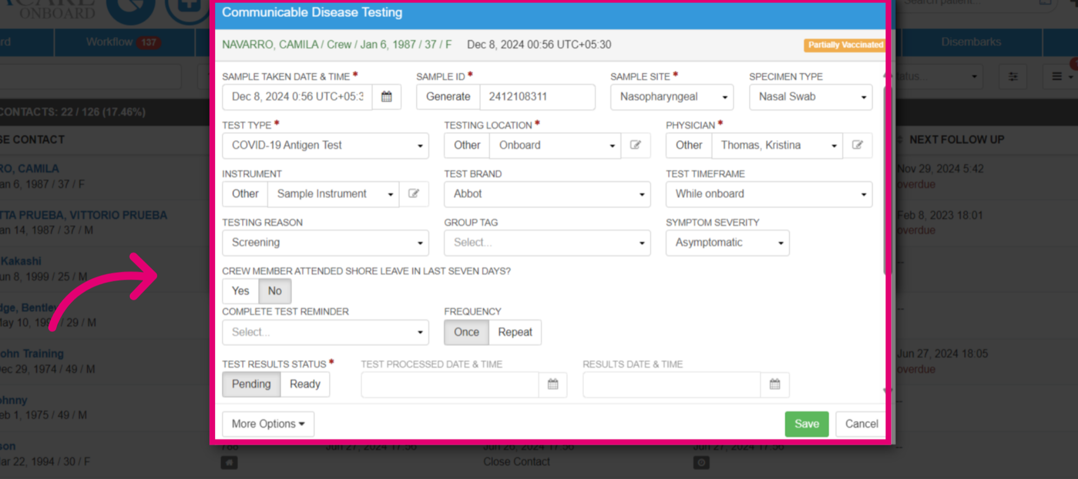Click Sample ID number field
The height and width of the screenshot is (479, 1078).
[x=537, y=97]
